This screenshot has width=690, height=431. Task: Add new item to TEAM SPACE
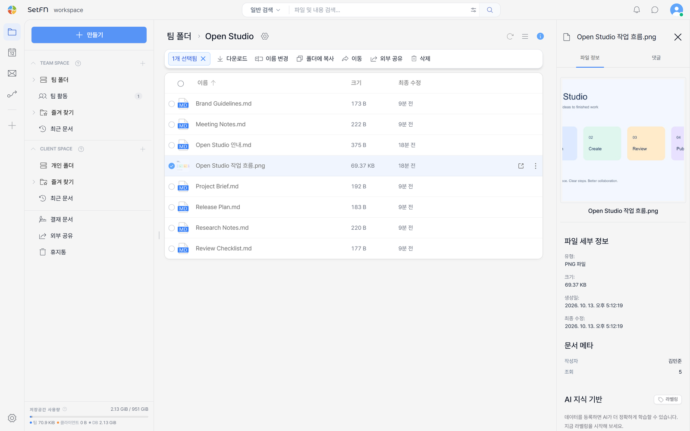[x=143, y=63]
